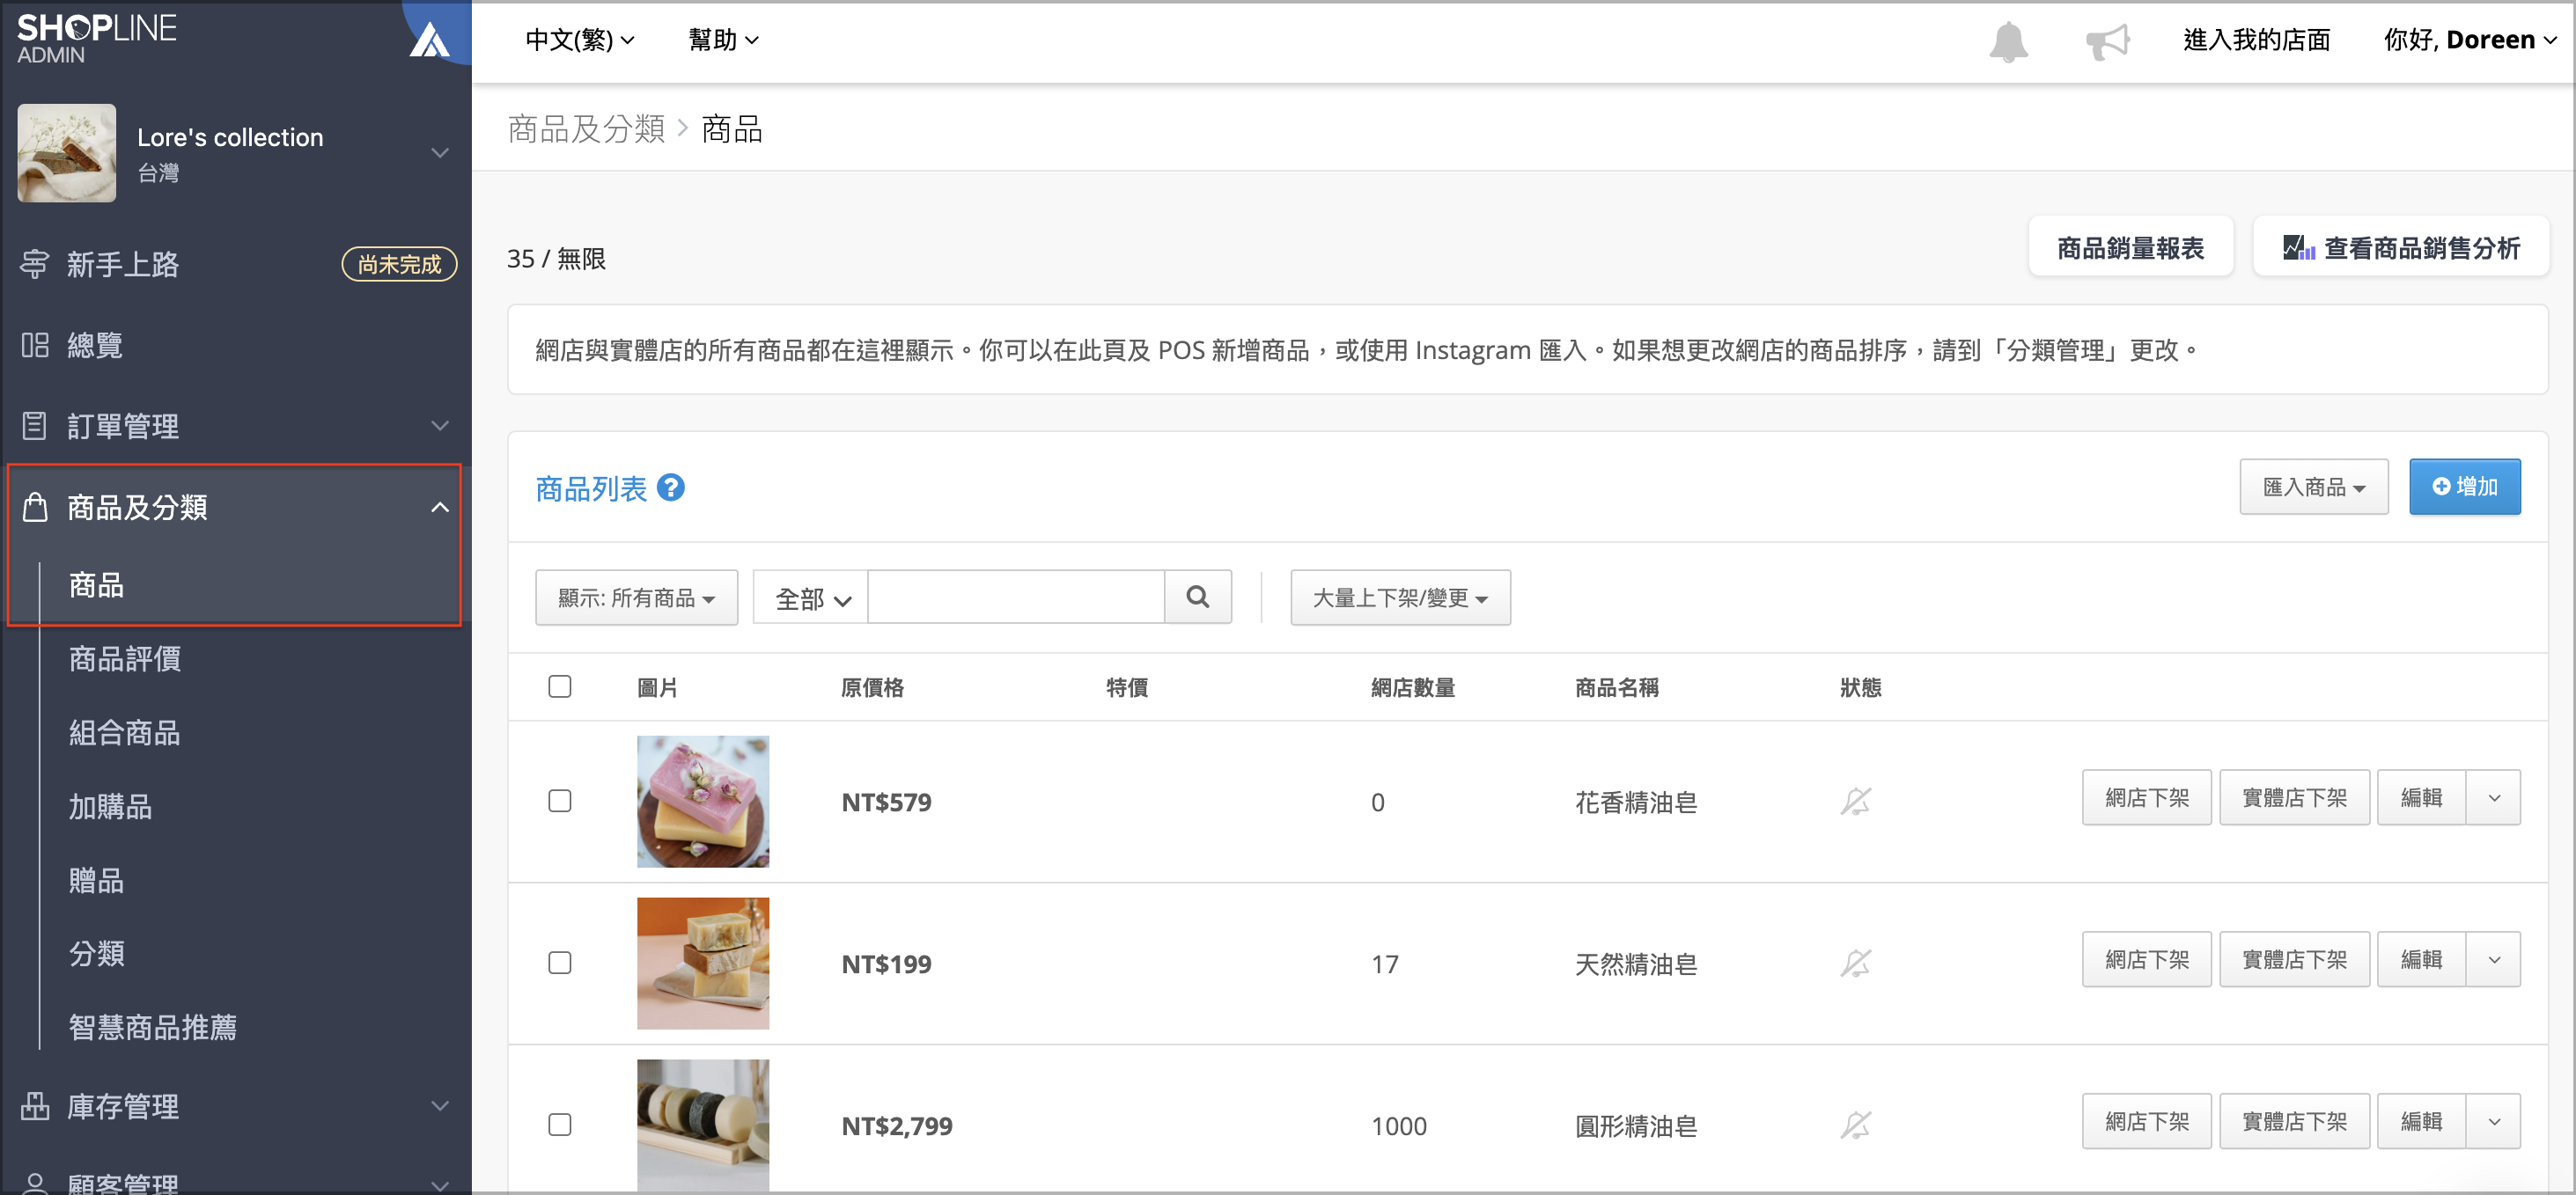Viewport: 2576px width, 1195px height.
Task: Click the 商品及分類 breadcrumb link
Action: (x=586, y=128)
